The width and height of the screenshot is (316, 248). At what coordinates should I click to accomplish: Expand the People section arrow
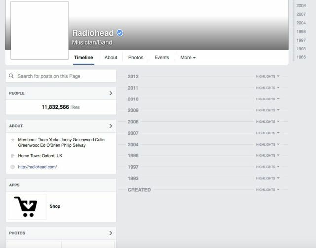click(111, 93)
